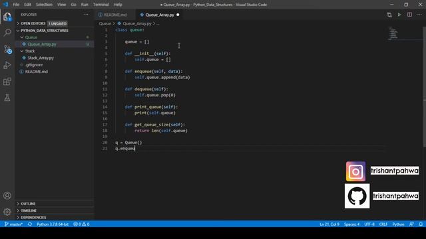Split the editor to the right
This screenshot has width=426, height=239.
point(409,15)
